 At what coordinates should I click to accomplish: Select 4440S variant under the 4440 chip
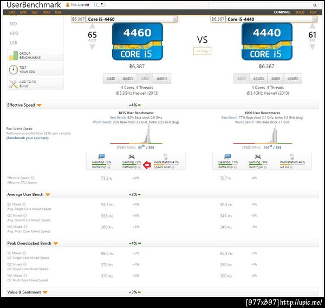click(x=259, y=78)
